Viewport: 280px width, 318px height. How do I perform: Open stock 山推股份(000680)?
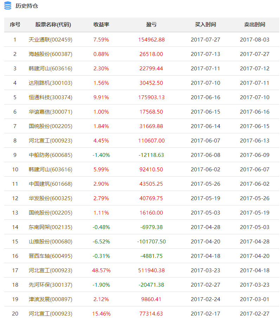[50, 241]
